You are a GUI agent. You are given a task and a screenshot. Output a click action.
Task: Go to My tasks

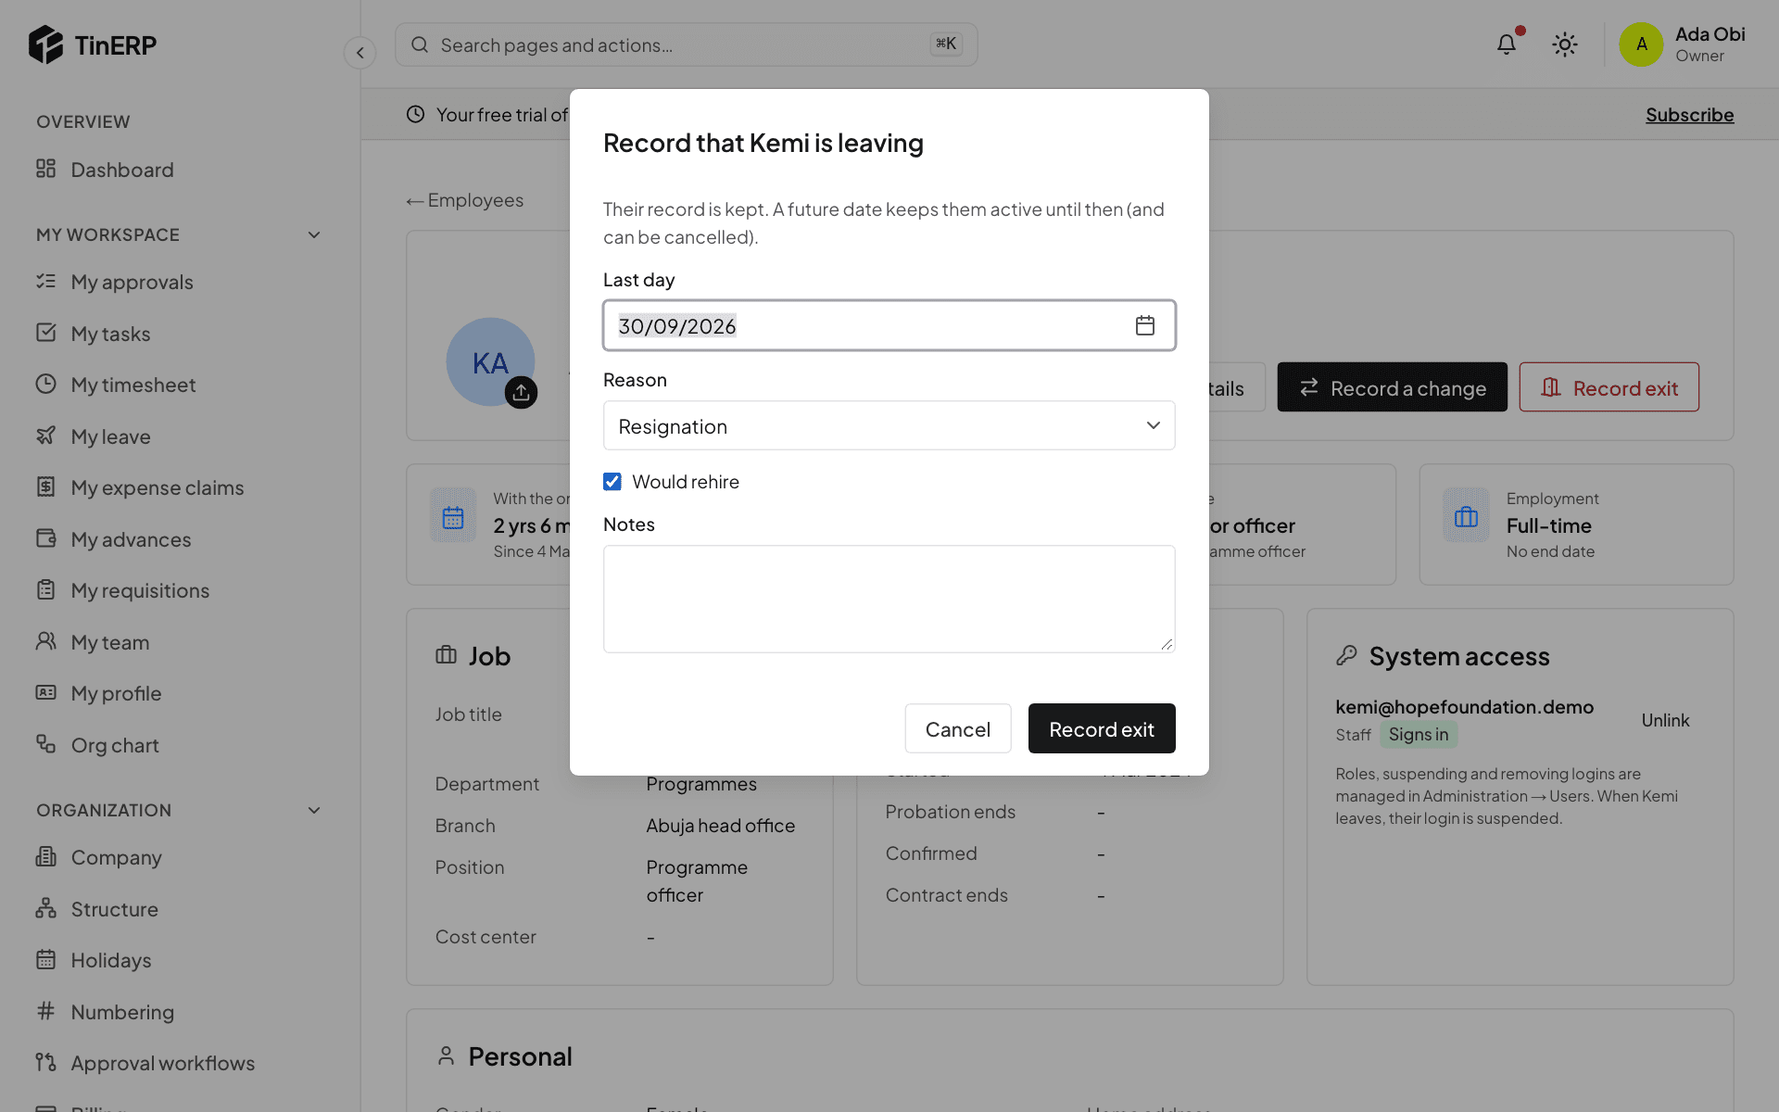111,334
